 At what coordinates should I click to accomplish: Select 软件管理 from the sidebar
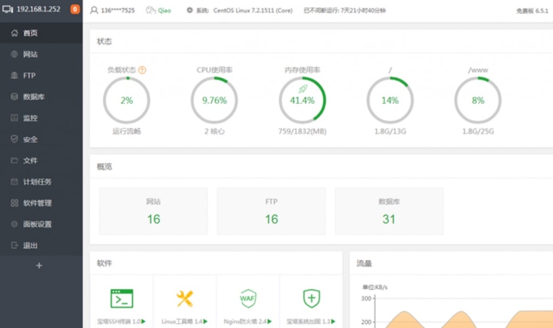(x=37, y=203)
